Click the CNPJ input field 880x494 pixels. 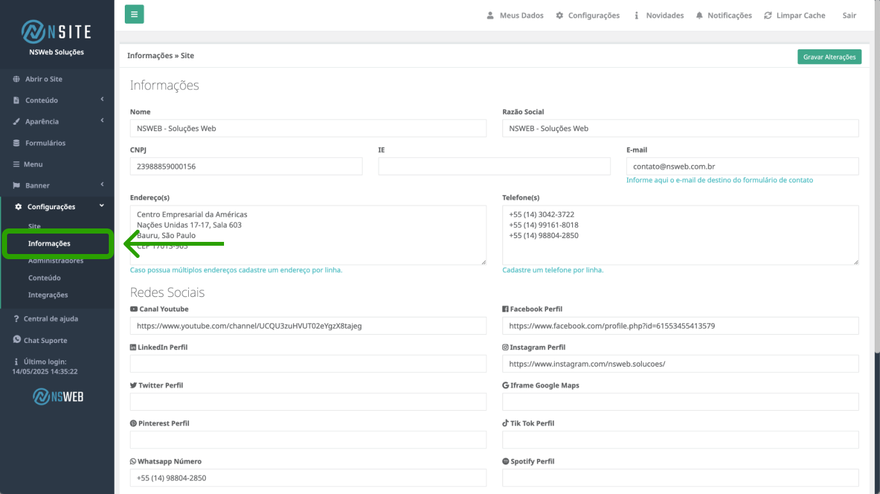(x=246, y=166)
